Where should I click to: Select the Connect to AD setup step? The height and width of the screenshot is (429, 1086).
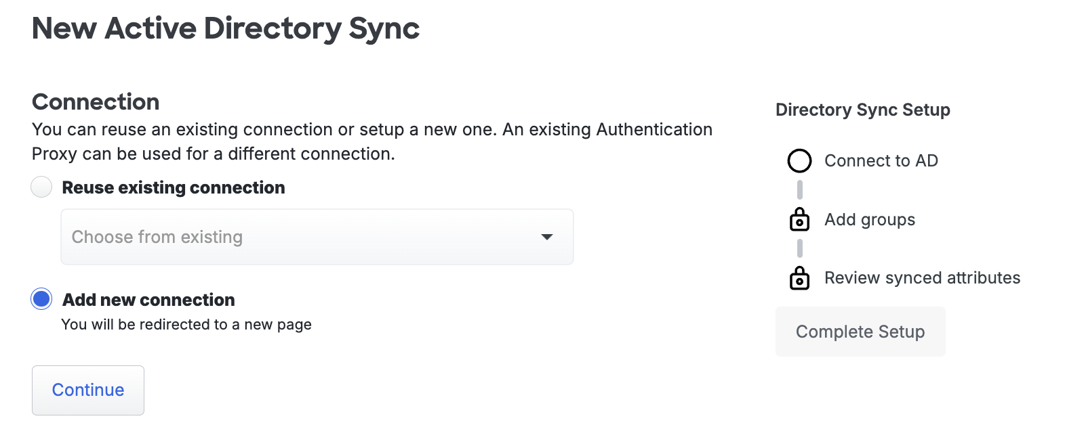point(881,161)
